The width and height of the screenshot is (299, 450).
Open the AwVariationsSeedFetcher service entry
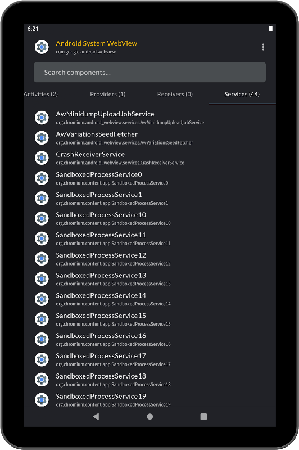click(x=150, y=138)
